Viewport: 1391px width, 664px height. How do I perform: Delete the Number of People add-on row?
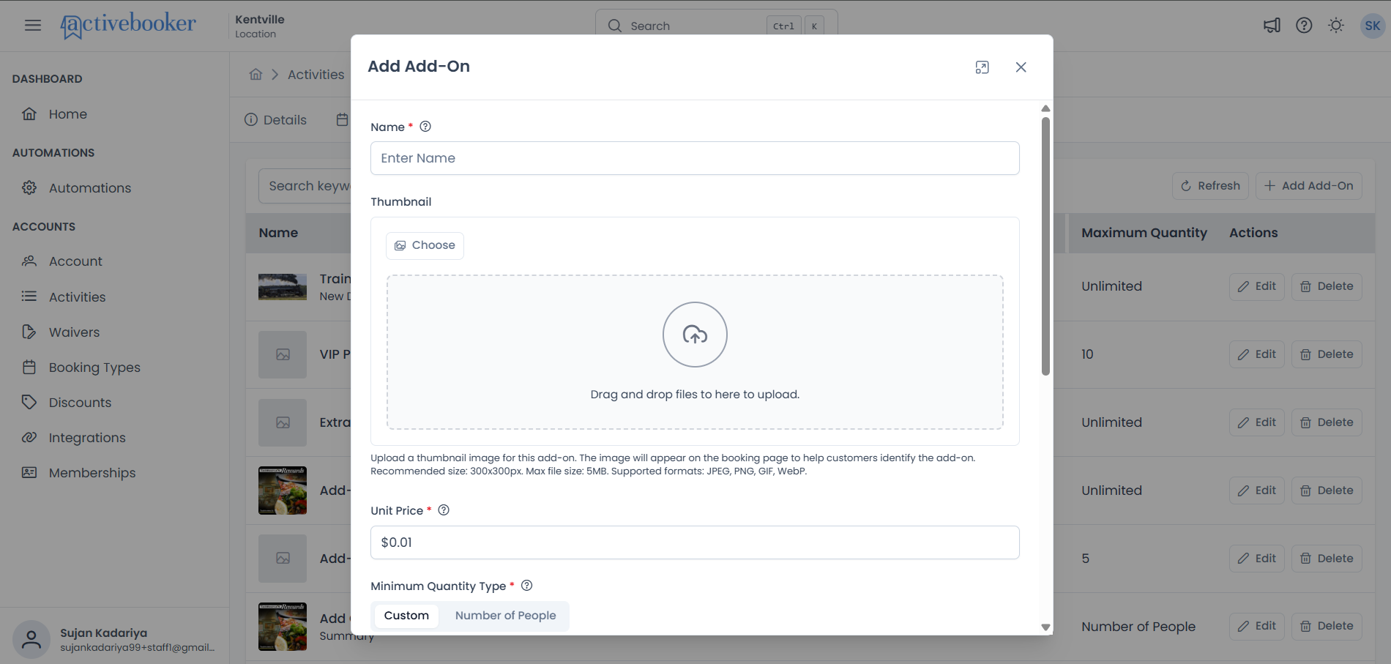pos(1327,626)
